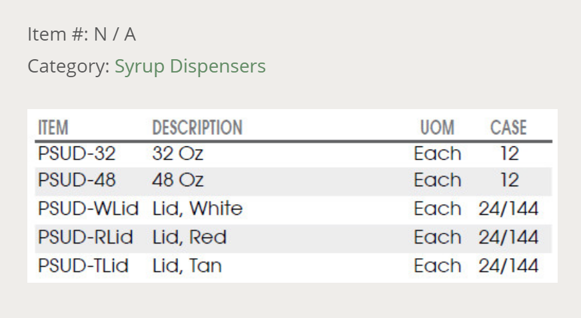Click the Lid, Tan description
This screenshot has height=318, width=581.
click(187, 266)
